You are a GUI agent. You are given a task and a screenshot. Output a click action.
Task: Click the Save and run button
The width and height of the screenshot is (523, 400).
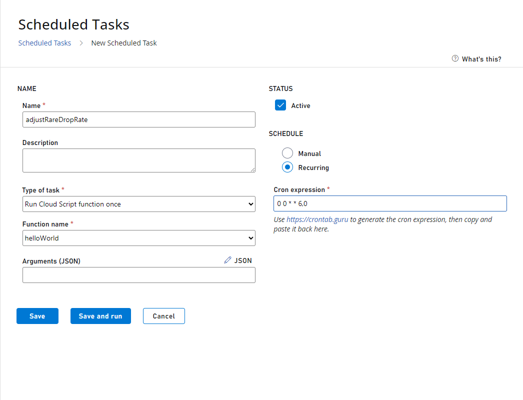100,316
